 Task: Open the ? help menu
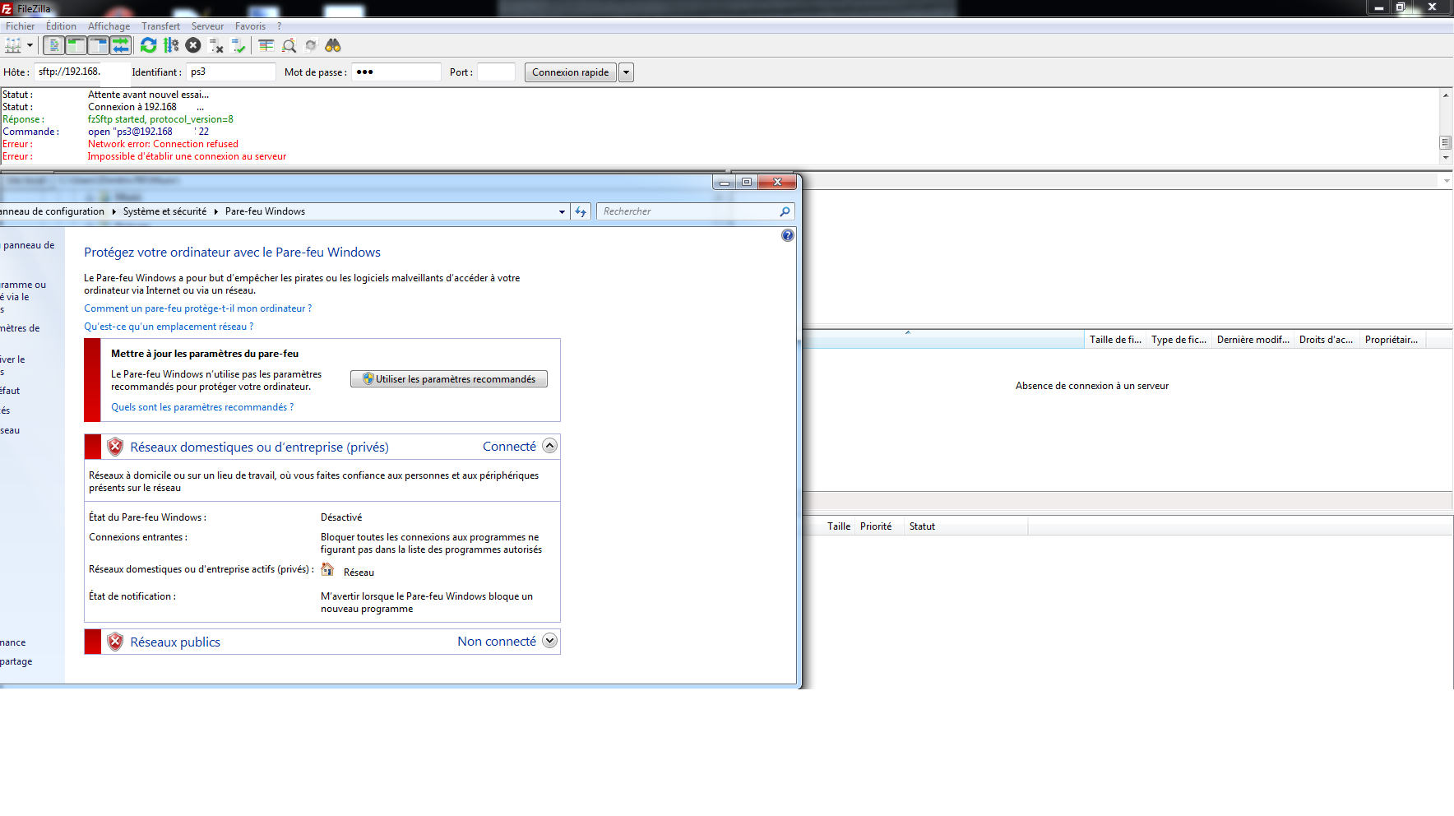pos(280,26)
